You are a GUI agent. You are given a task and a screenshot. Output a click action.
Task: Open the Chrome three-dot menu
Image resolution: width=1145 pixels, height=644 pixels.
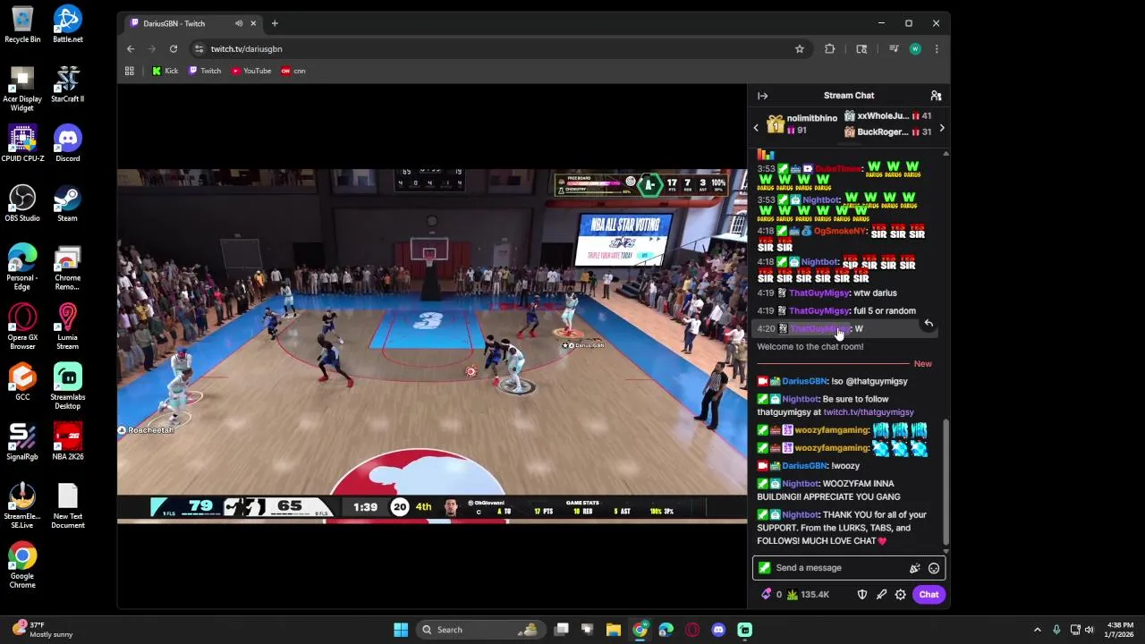(x=937, y=49)
